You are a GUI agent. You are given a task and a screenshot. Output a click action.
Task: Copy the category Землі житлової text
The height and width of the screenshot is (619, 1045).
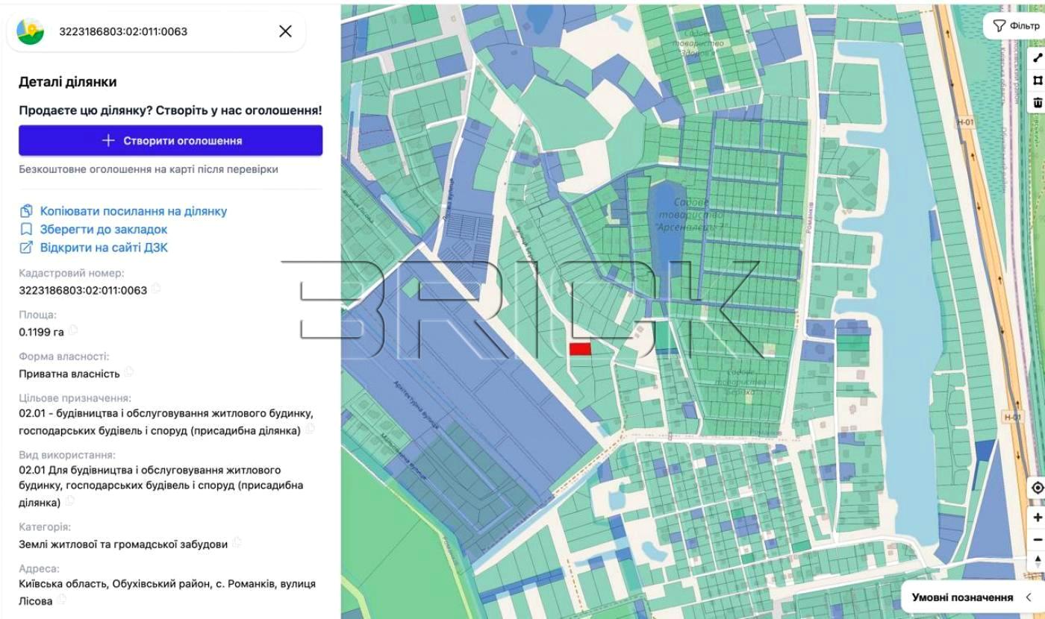point(237,543)
